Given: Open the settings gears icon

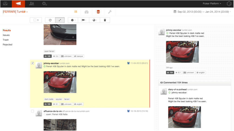Looking at the screenshot, I should 45,4.
